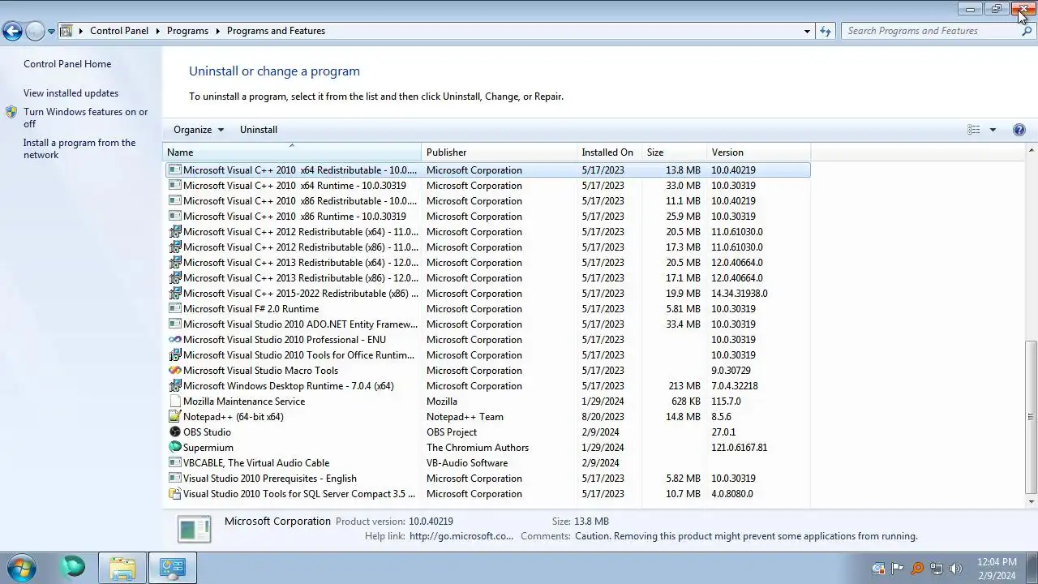The height and width of the screenshot is (584, 1038).
Task: Go back with the Back arrow button
Action: tap(12, 31)
